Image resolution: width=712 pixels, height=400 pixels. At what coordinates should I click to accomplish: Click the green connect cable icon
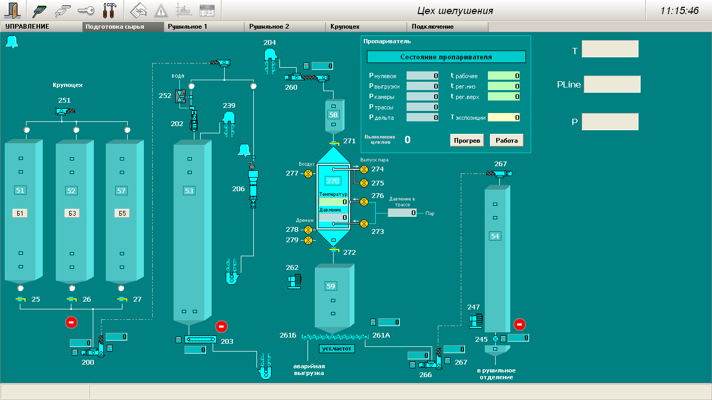(40, 10)
